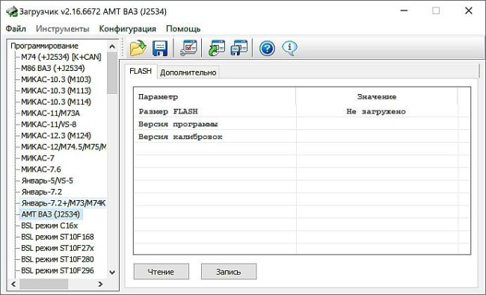Click the tree's scroll up arrow
The image size is (486, 295).
click(112, 46)
